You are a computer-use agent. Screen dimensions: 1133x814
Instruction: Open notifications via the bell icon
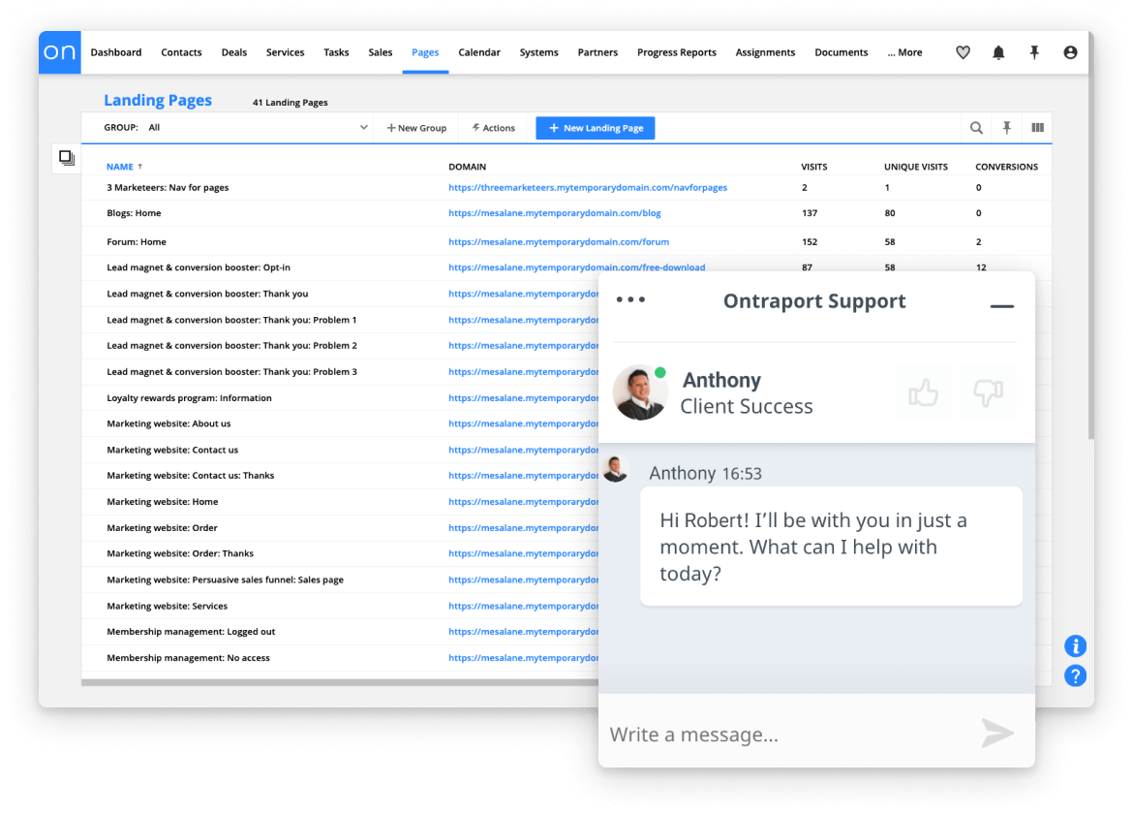click(x=998, y=52)
